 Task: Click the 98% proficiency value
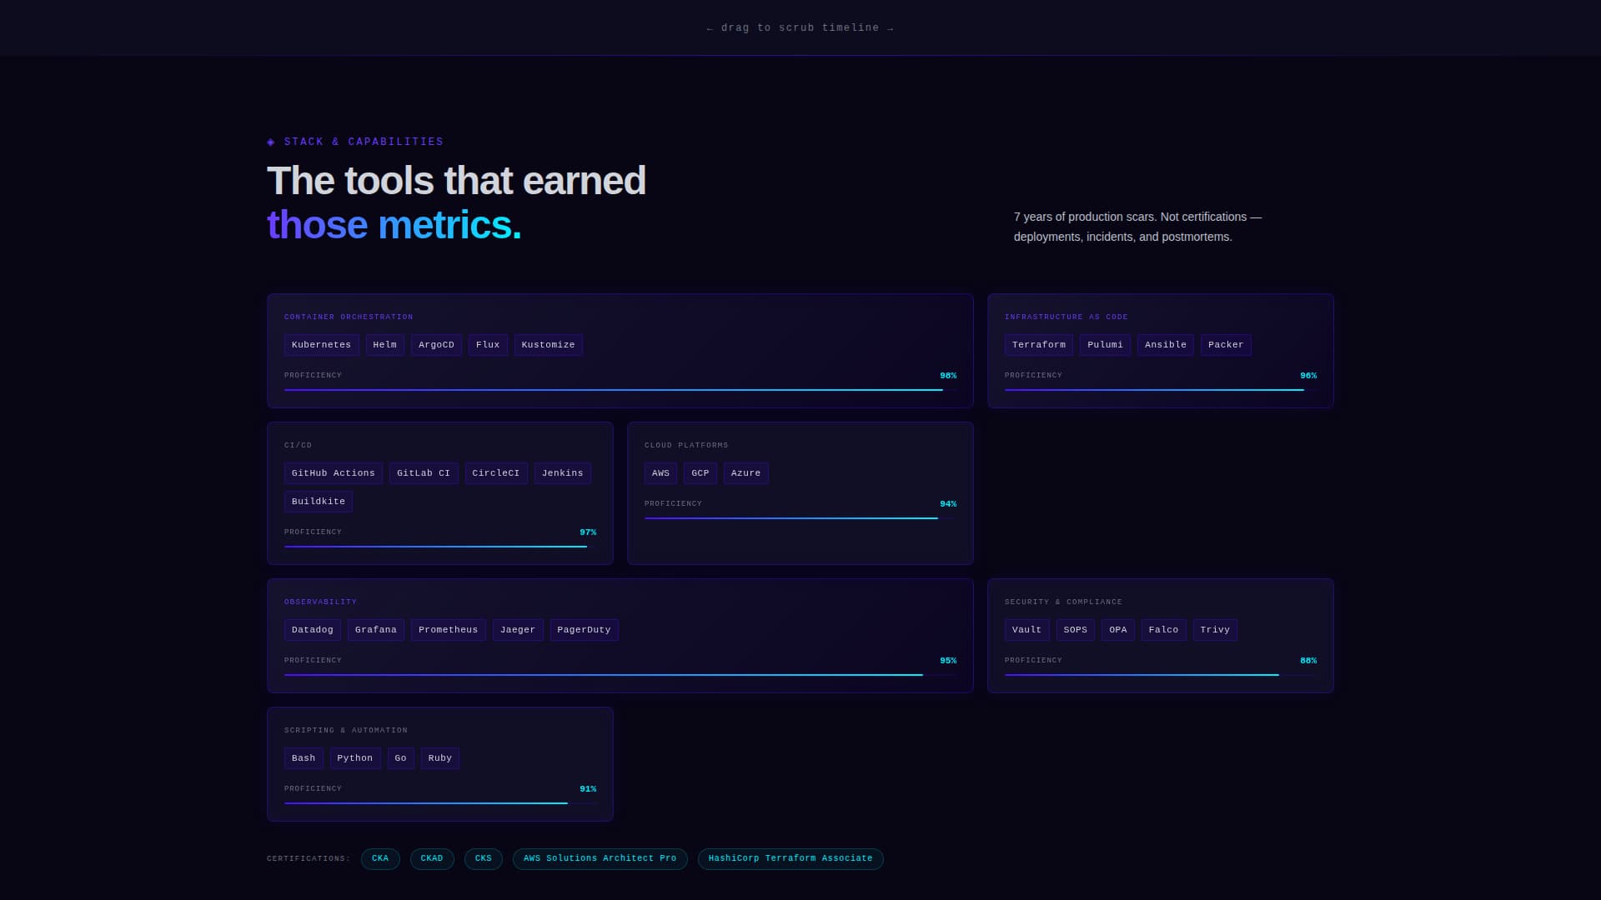pyautogui.click(x=948, y=376)
